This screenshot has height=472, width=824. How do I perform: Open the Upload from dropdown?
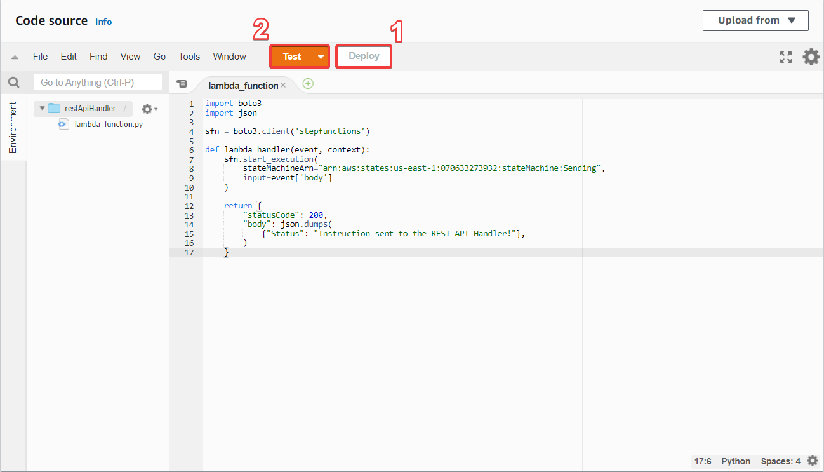(x=755, y=20)
